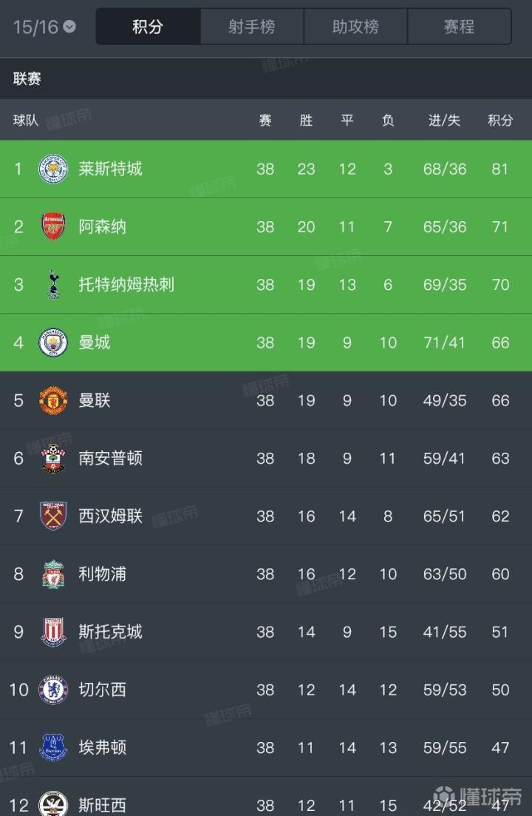532x816 pixels.
Task: Switch to the 射手榜 tab
Action: [251, 27]
